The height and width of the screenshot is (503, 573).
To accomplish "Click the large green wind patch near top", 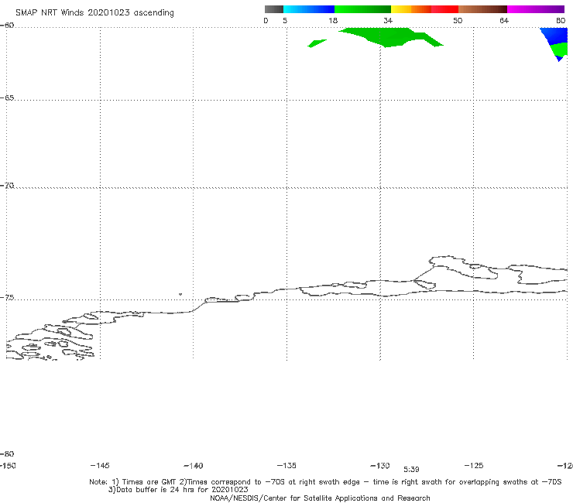I will pos(391,37).
